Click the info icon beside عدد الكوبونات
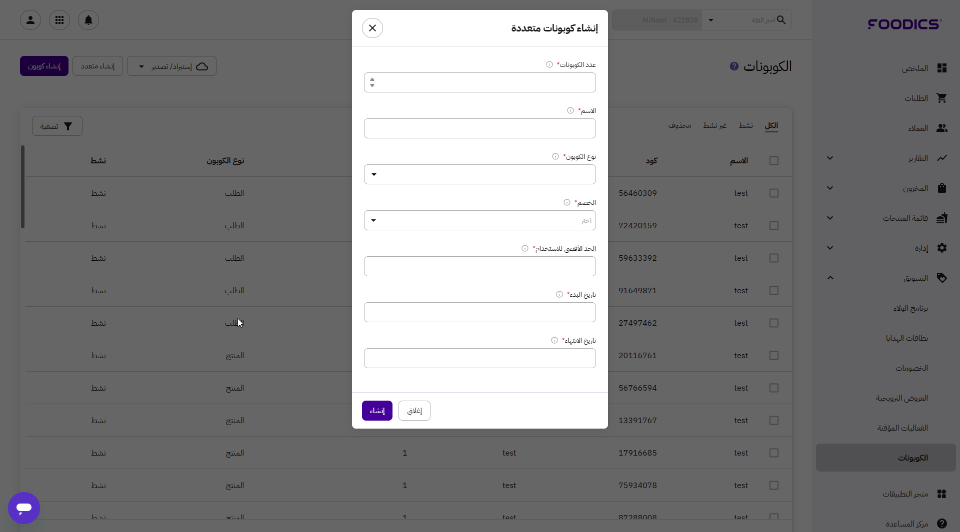The image size is (960, 532). [549, 64]
